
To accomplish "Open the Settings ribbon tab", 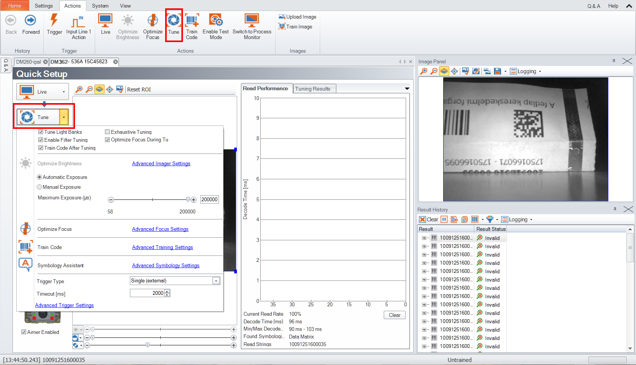I will tap(44, 6).
